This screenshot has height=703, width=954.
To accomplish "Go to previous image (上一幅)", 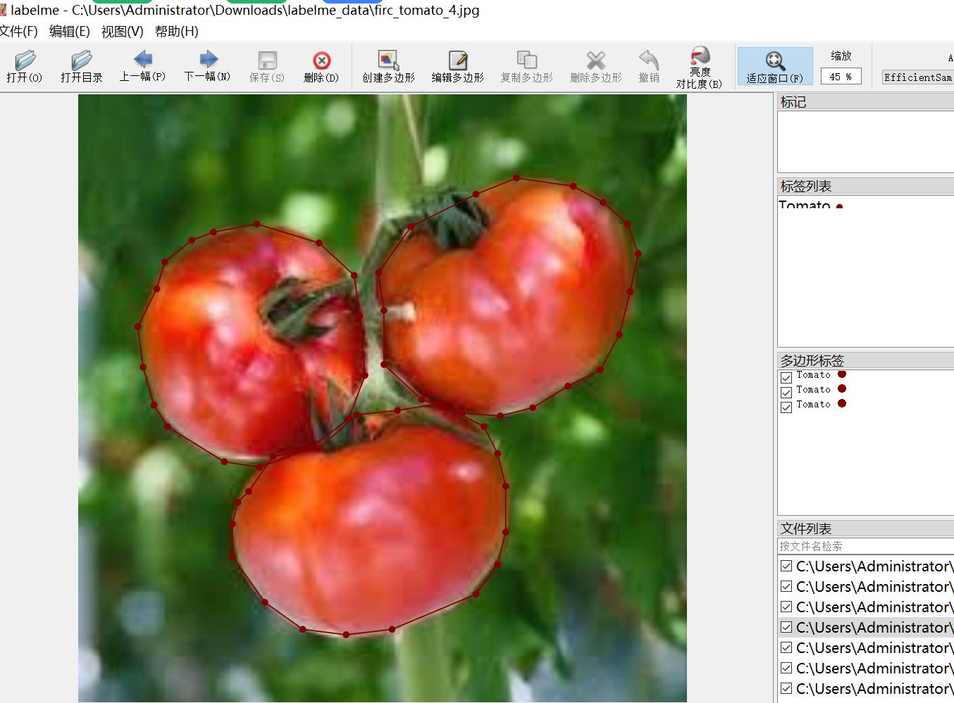I will coord(142,67).
